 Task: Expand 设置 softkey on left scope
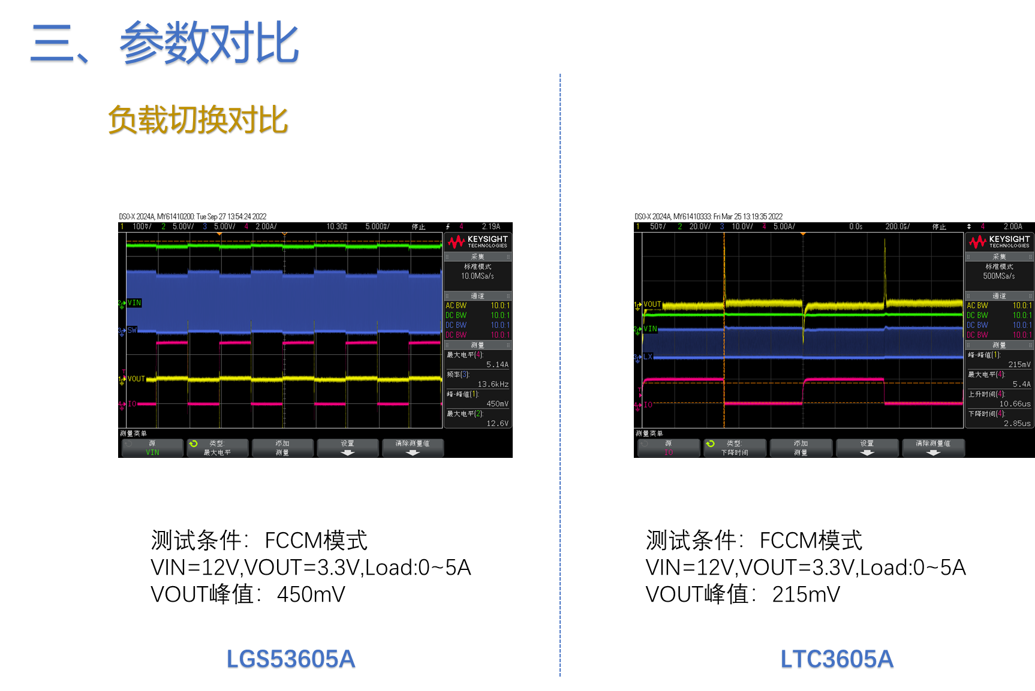tap(348, 448)
